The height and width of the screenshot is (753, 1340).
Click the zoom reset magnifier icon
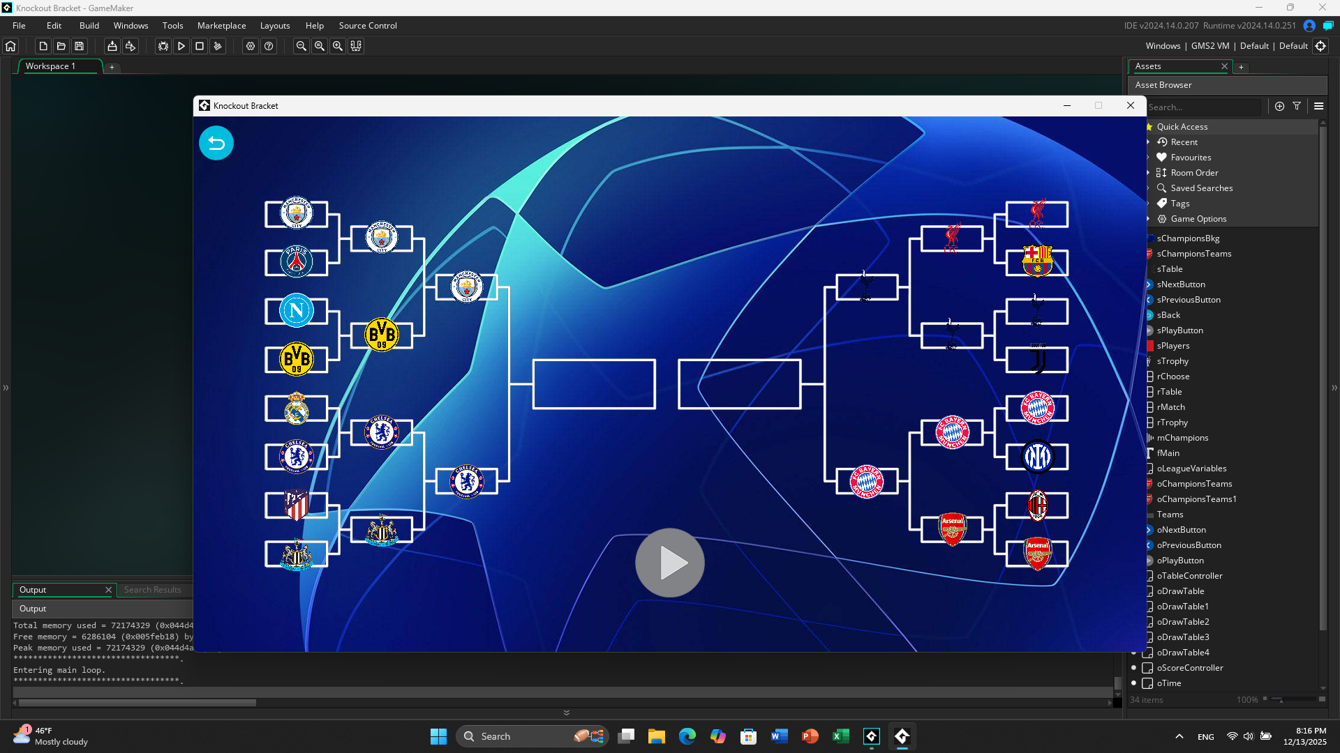[320, 46]
